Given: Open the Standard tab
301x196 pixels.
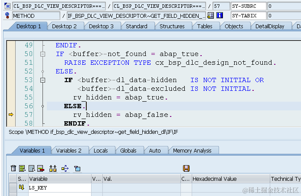Looking at the screenshot, I should (x=137, y=27).
